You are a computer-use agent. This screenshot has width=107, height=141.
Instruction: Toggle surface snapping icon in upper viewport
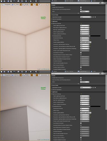(x=29, y=5)
